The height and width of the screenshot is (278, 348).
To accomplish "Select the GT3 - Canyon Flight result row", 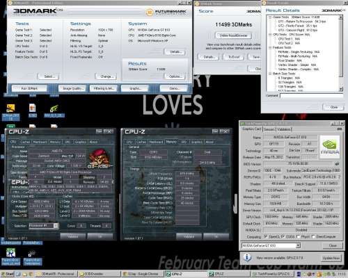I will coord(298,30).
